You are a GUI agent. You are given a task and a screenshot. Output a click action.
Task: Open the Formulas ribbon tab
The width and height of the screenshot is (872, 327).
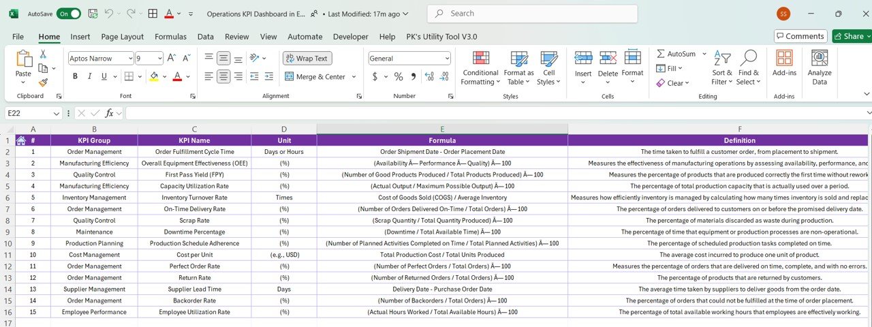pos(170,37)
